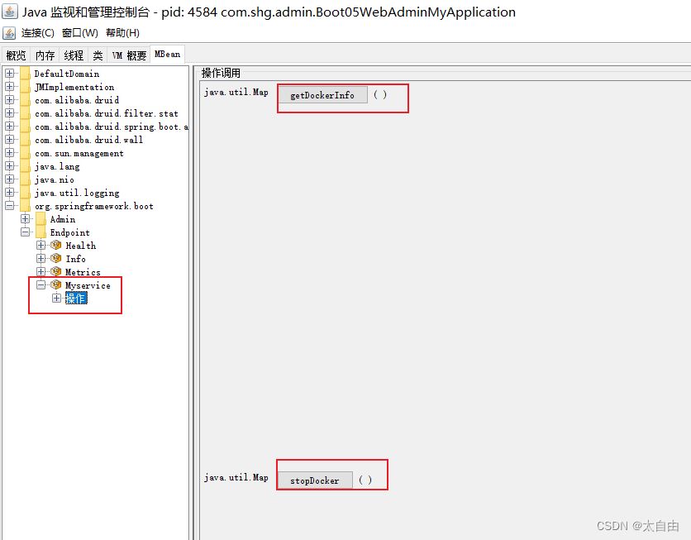Click the Admin folder icon

pyautogui.click(x=39, y=218)
